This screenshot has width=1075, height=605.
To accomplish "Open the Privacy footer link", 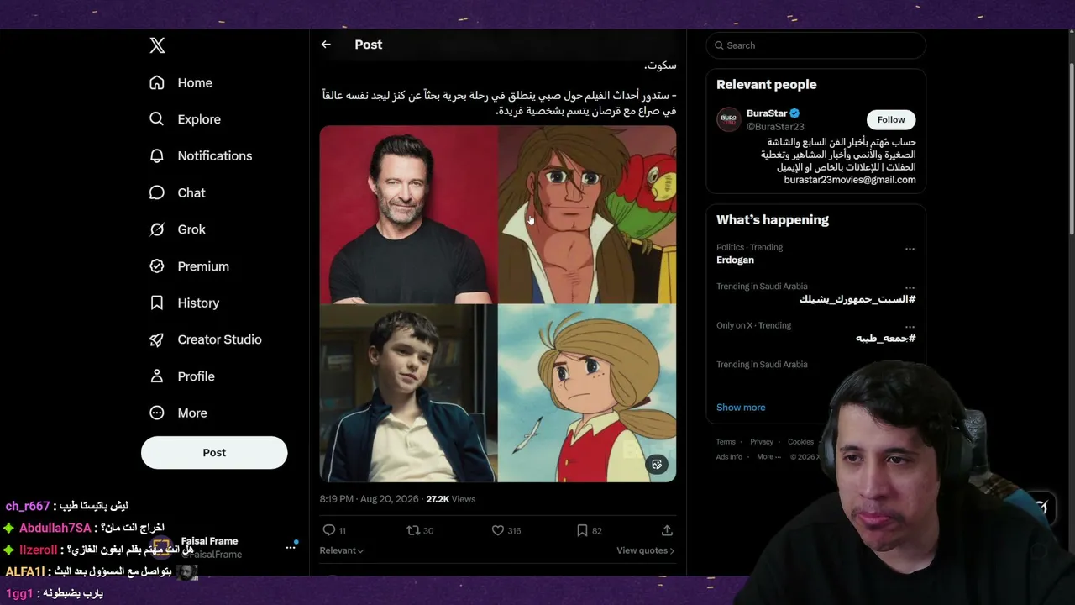I will point(762,442).
